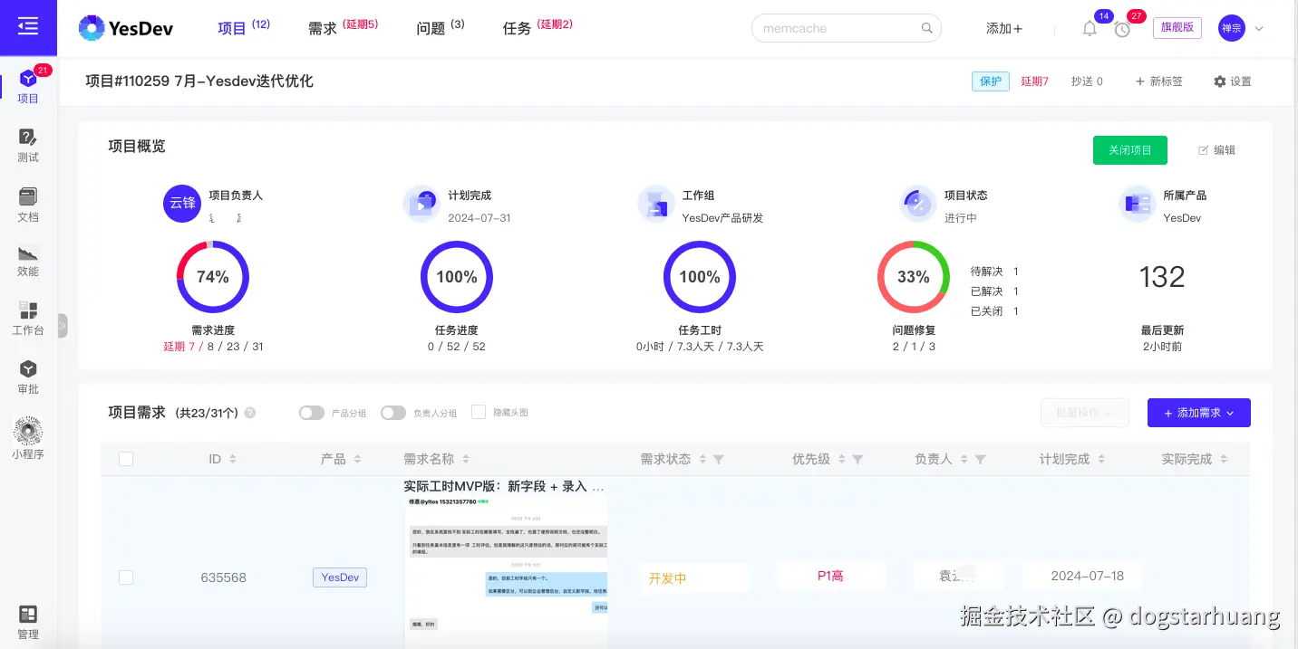Click the 禅宗 user avatar

pos(1232,28)
